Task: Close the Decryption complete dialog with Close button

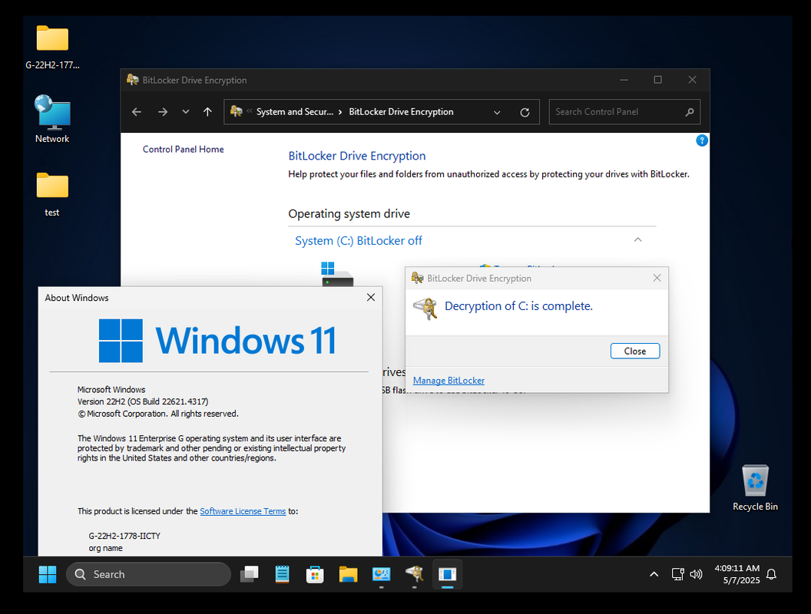Action: [x=634, y=351]
